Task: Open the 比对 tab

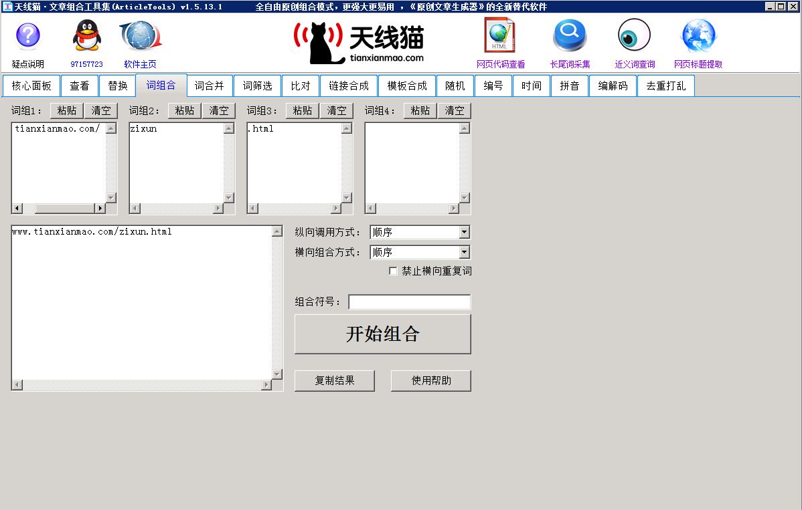Action: coord(300,86)
